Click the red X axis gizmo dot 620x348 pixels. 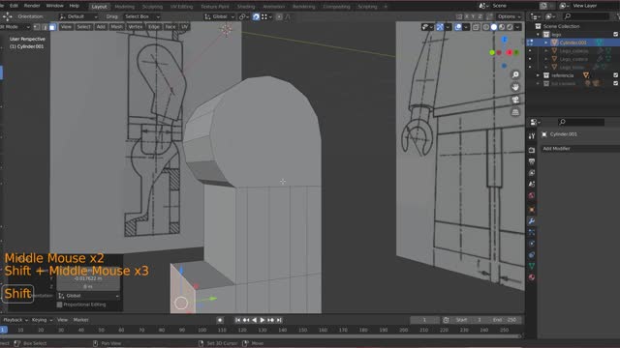click(x=510, y=52)
